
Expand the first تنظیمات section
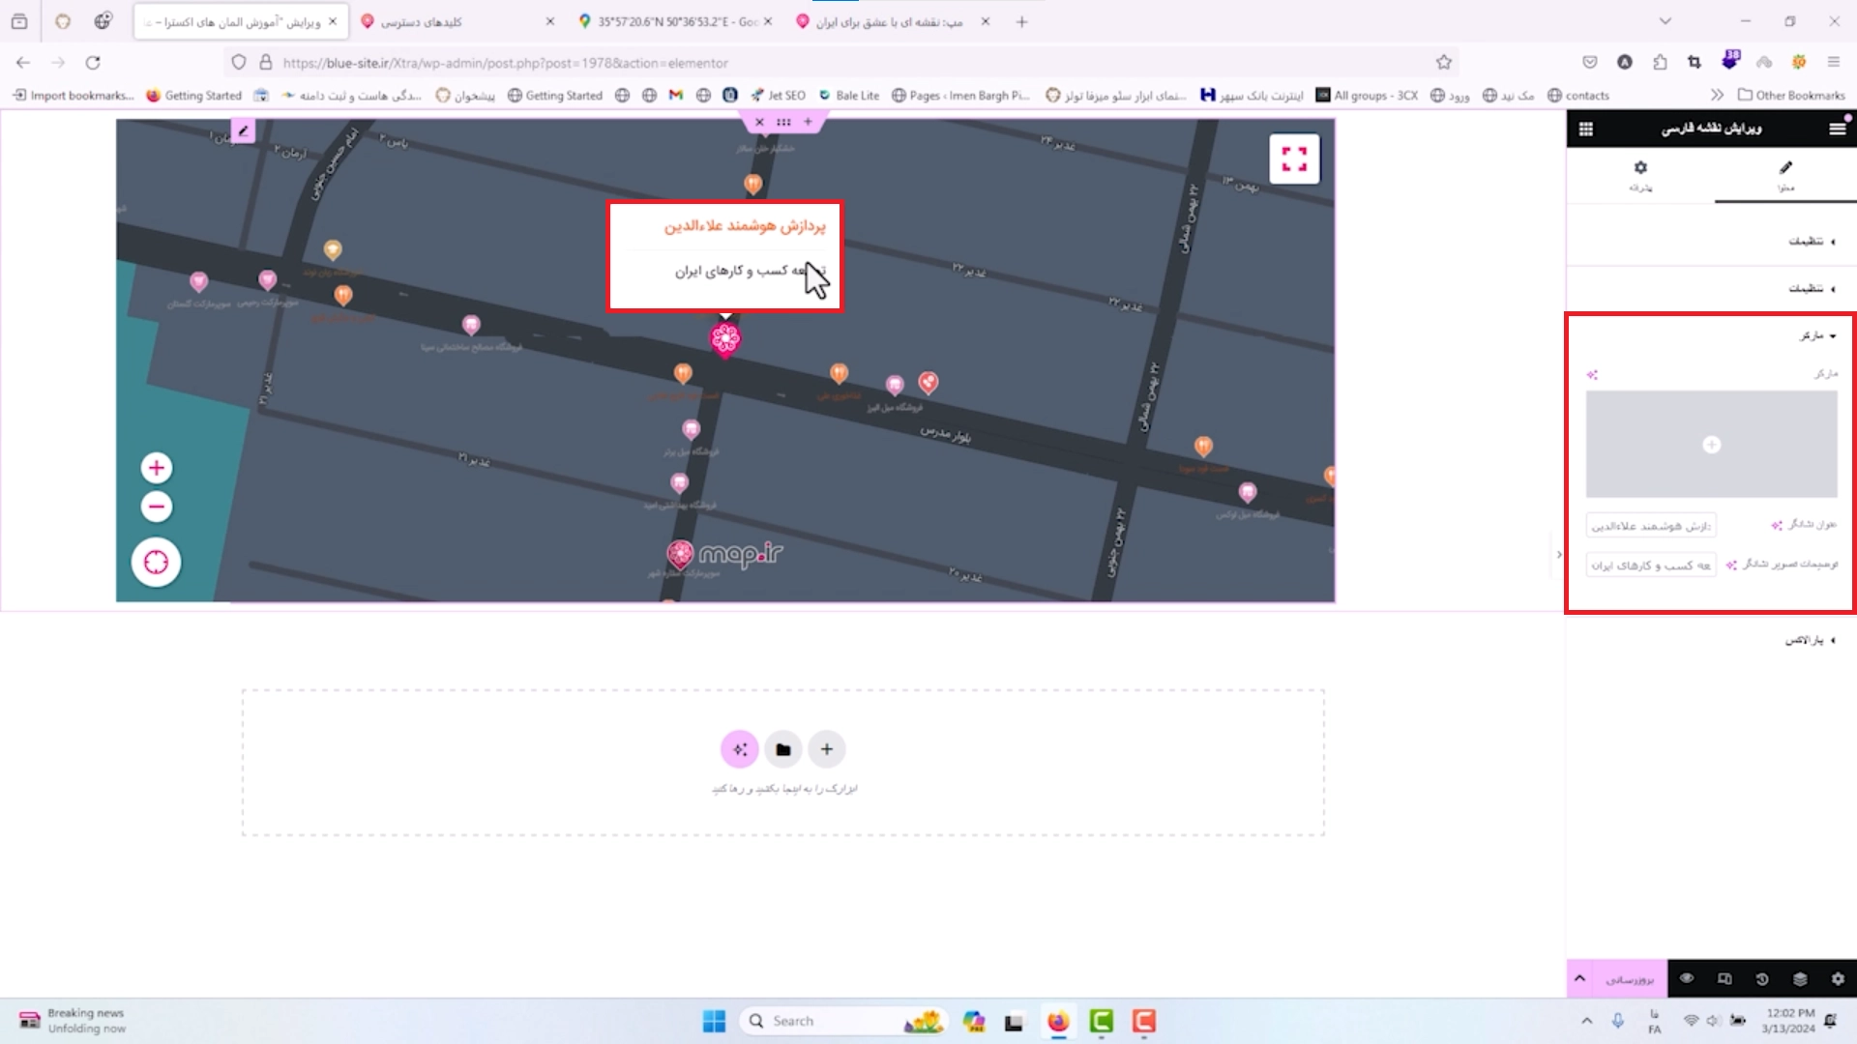coord(1712,241)
